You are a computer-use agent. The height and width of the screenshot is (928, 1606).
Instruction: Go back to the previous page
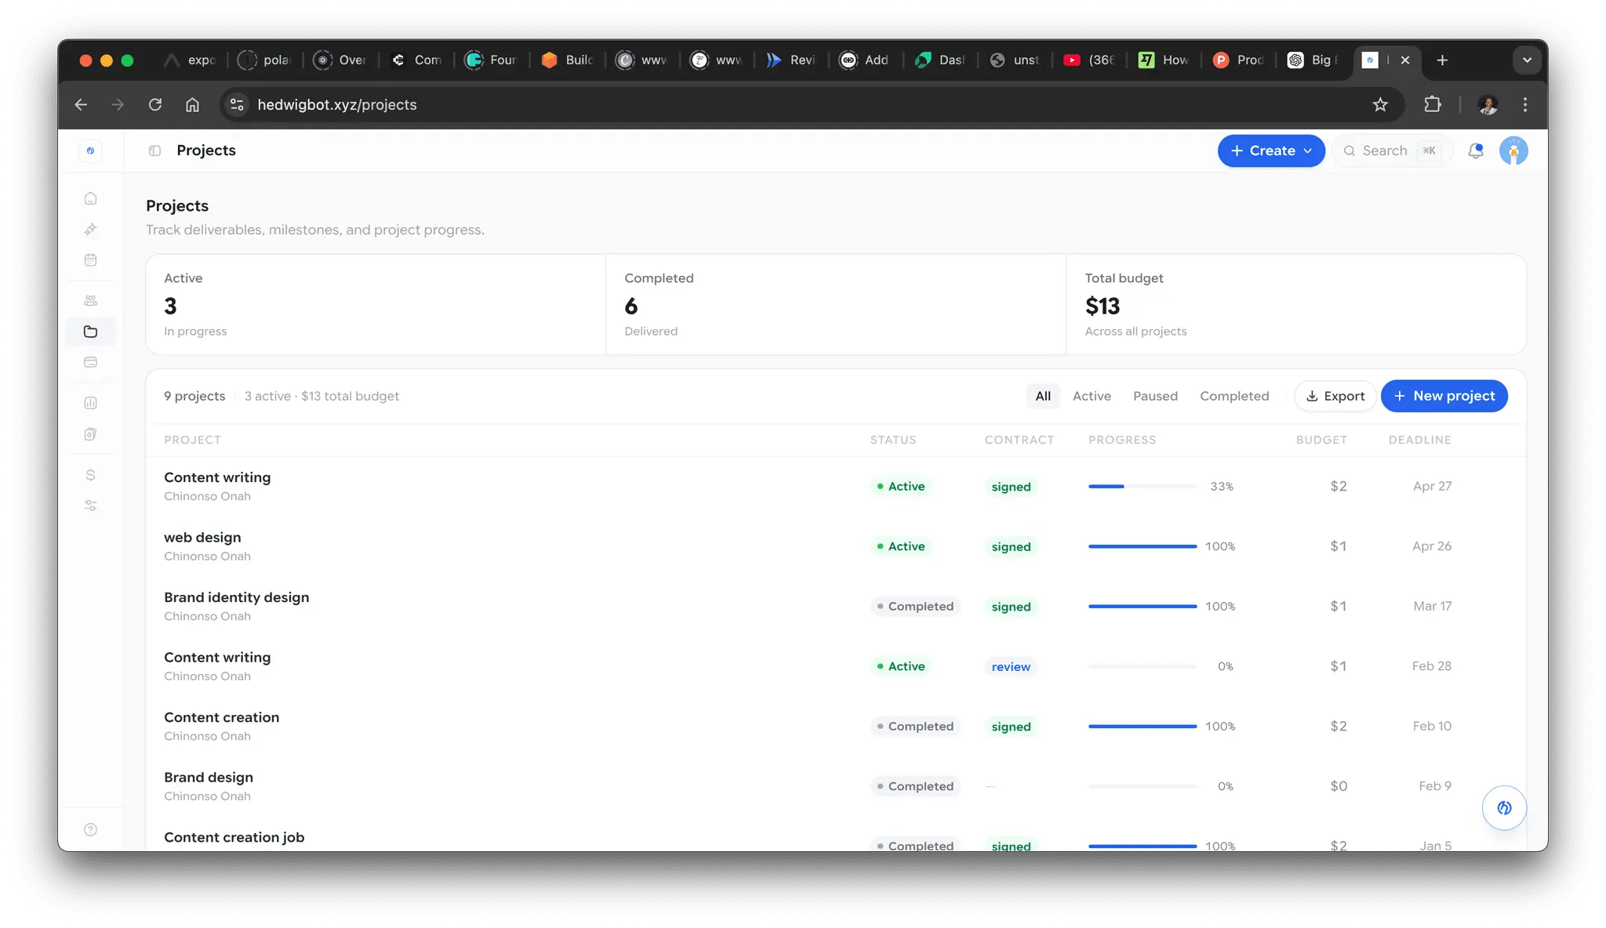[x=81, y=104]
